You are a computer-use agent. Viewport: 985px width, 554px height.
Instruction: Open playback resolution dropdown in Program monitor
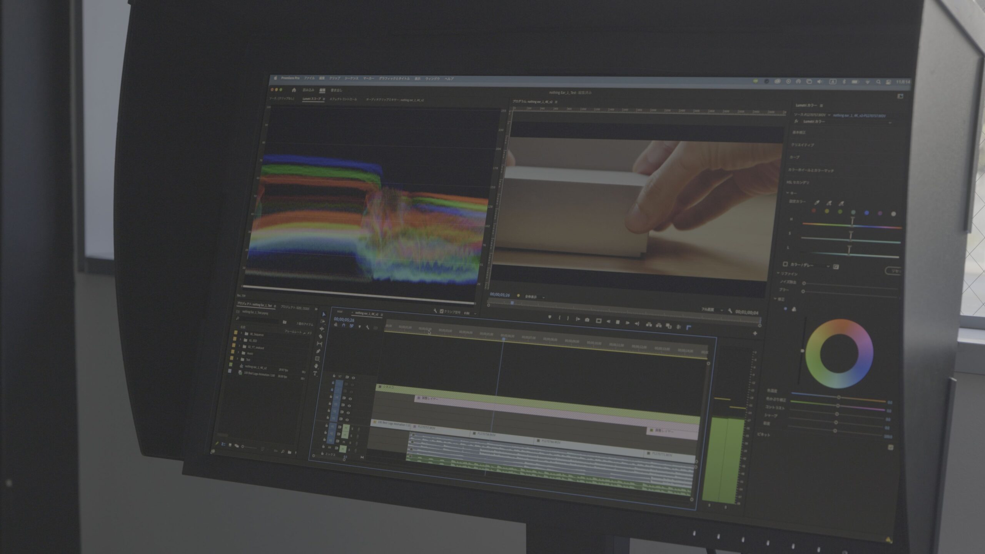point(712,310)
